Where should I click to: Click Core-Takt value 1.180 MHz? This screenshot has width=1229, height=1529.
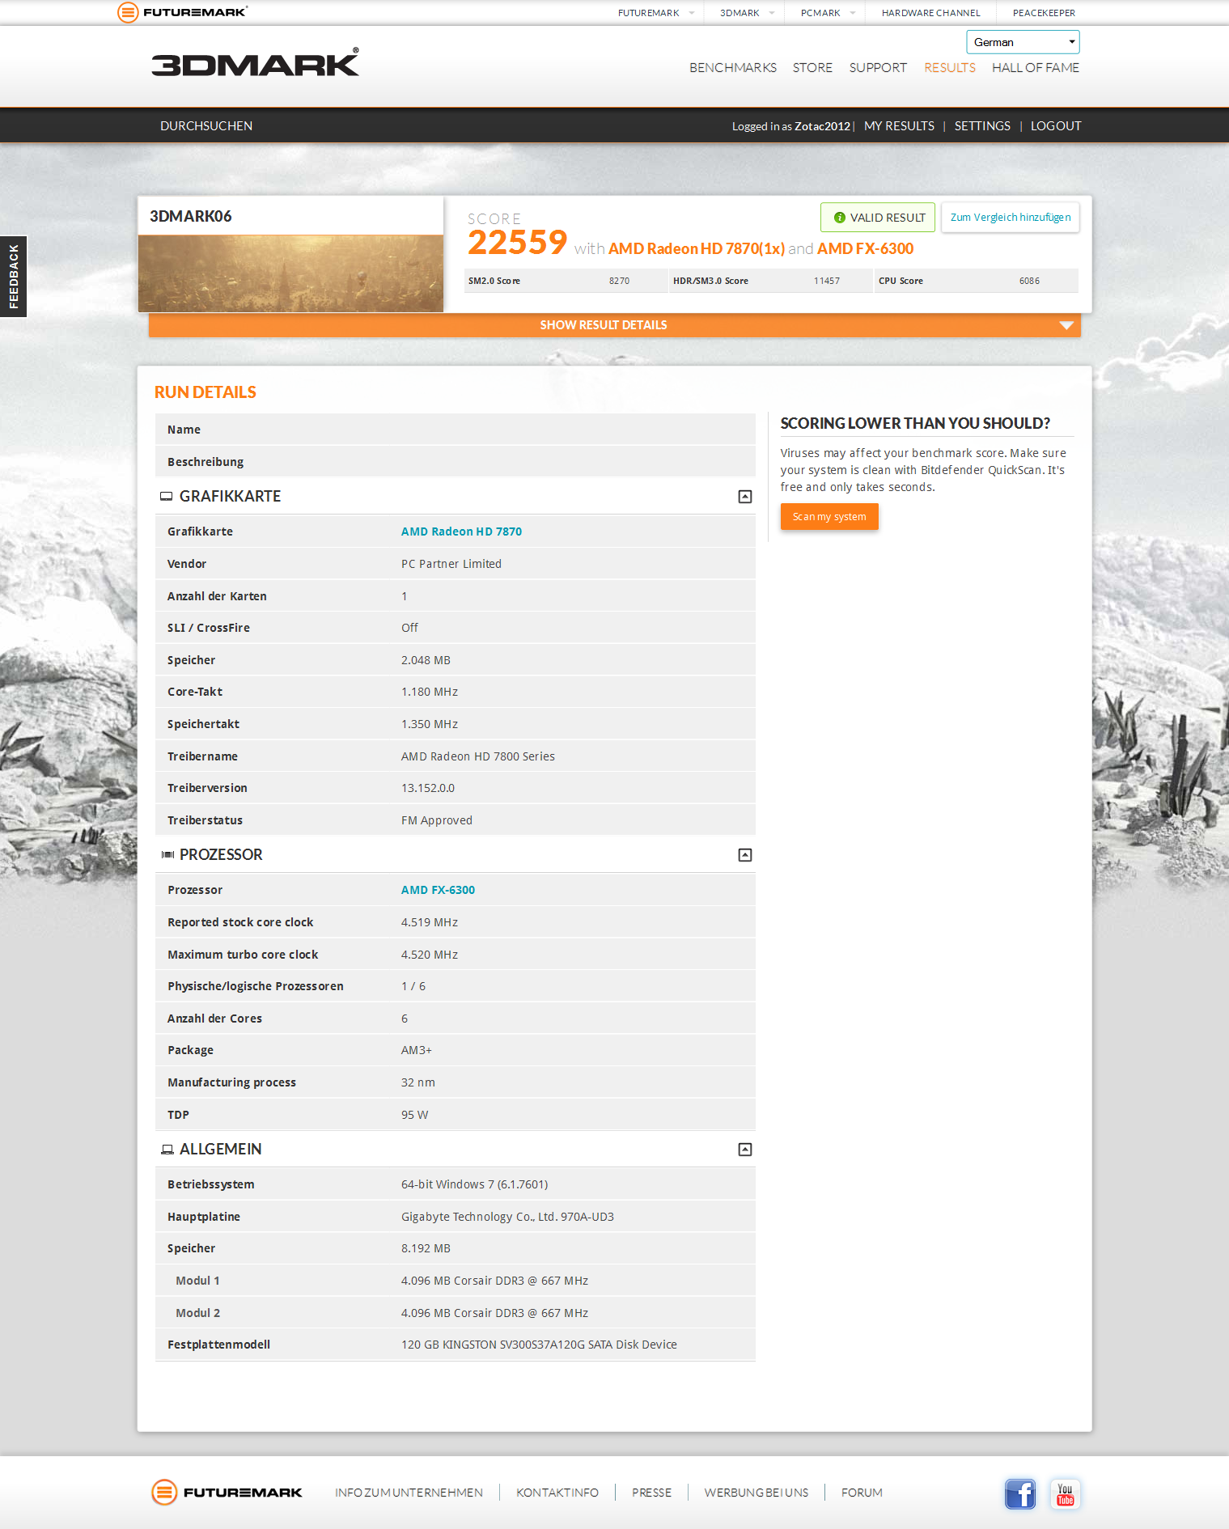(x=430, y=692)
